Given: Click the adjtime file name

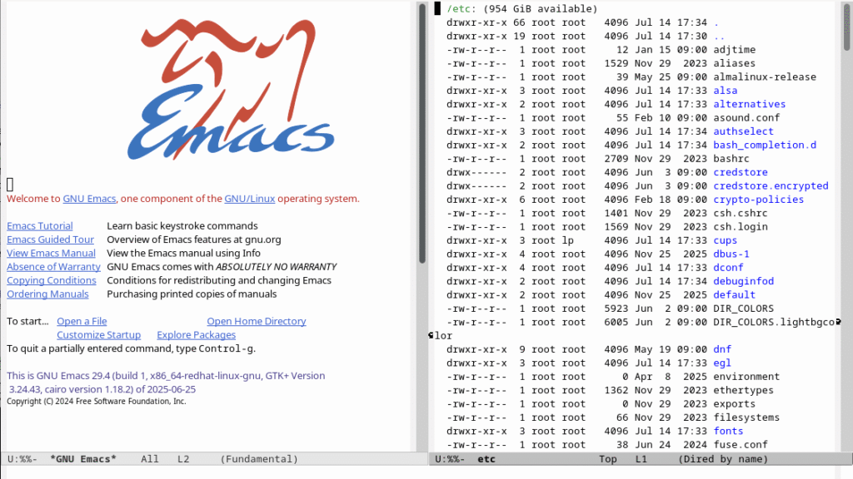Looking at the screenshot, I should (x=735, y=49).
